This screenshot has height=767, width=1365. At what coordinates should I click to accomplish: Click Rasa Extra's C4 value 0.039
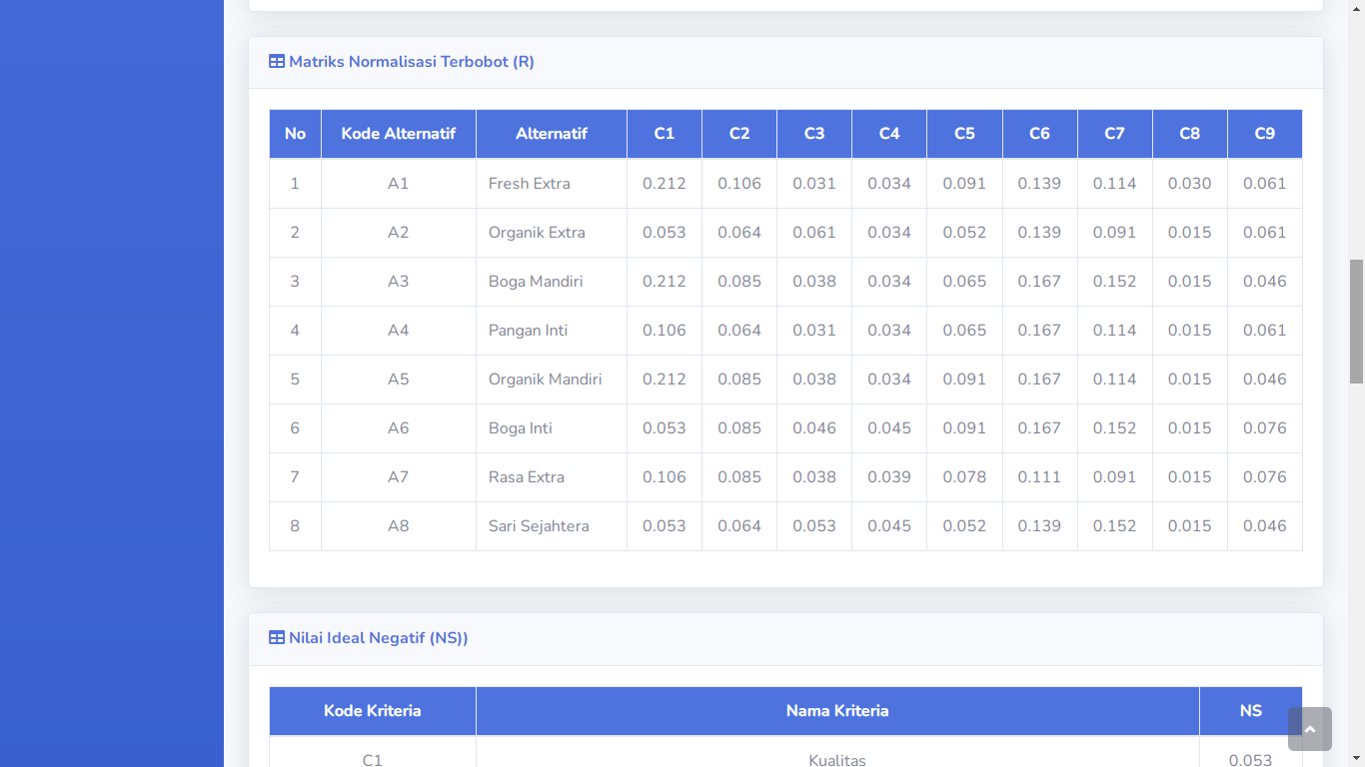coord(889,477)
